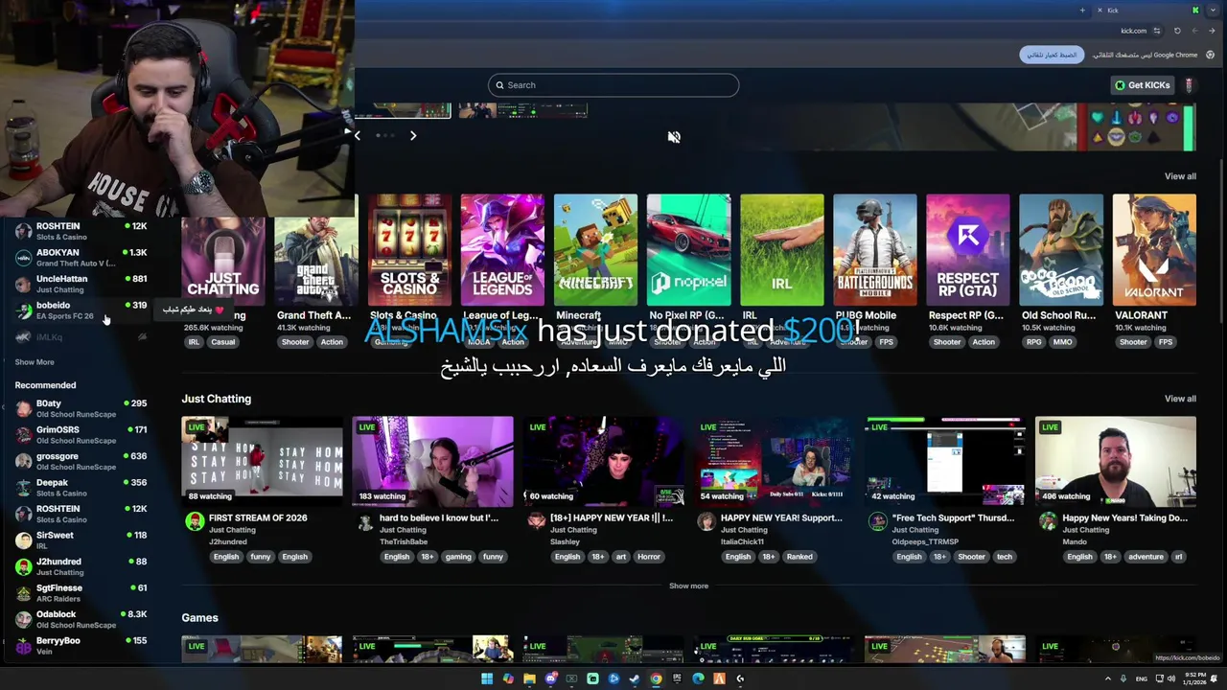Open SgtFinesse recommended channel
Viewport: 1227px width, 690px height.
81,592
